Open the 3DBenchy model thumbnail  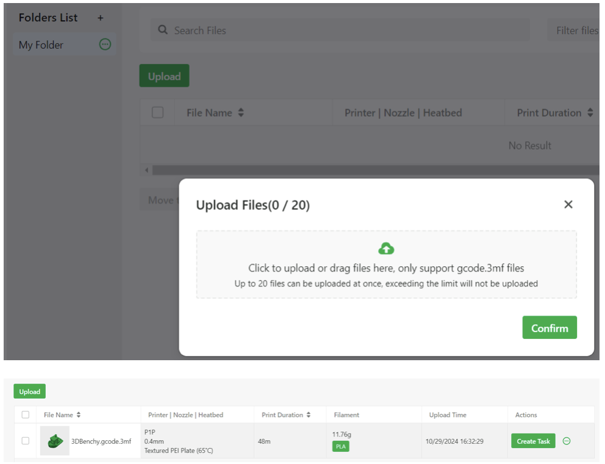(x=55, y=440)
